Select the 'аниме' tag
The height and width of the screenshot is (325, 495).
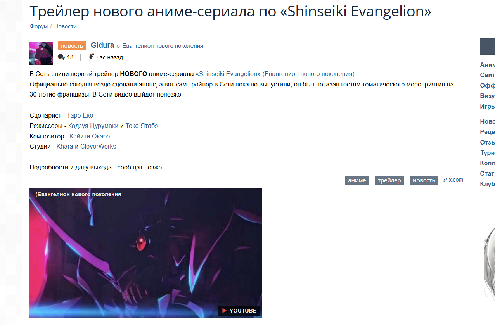[357, 180]
